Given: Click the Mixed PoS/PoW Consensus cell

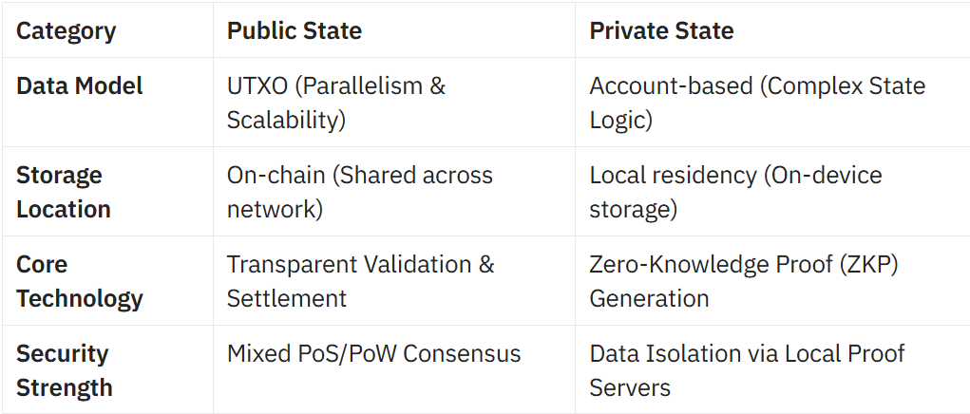Looking at the screenshot, I should click(373, 353).
